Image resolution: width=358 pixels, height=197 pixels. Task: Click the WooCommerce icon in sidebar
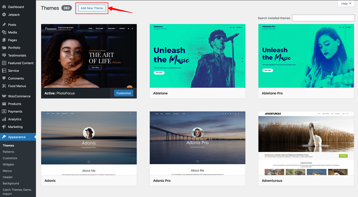(4, 96)
